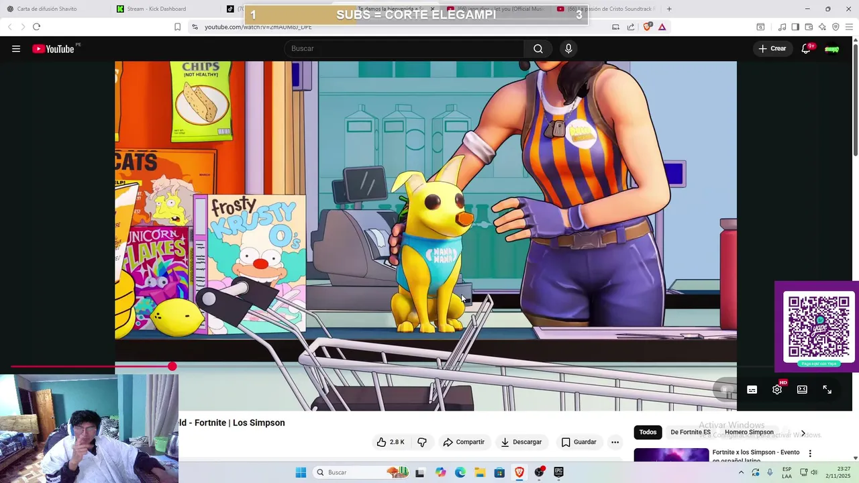Toggle subtitles in the video player

point(752,389)
